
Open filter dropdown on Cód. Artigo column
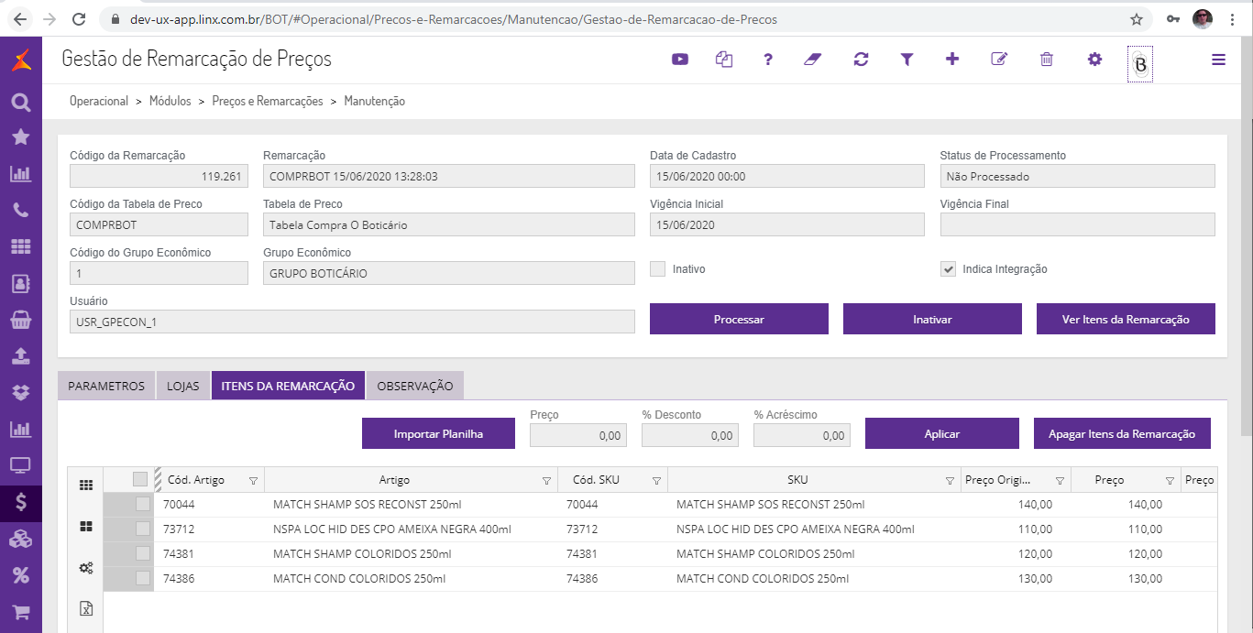click(253, 481)
